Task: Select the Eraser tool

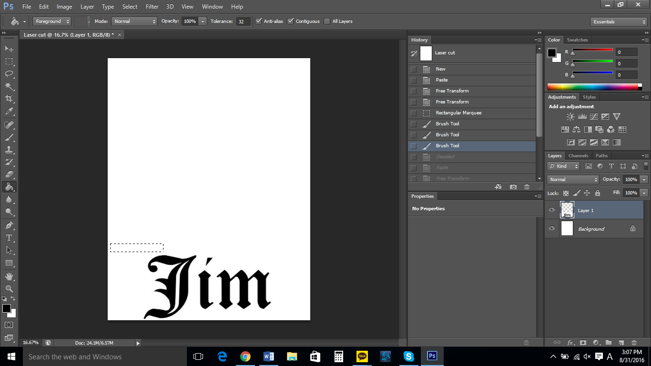Action: pyautogui.click(x=9, y=174)
